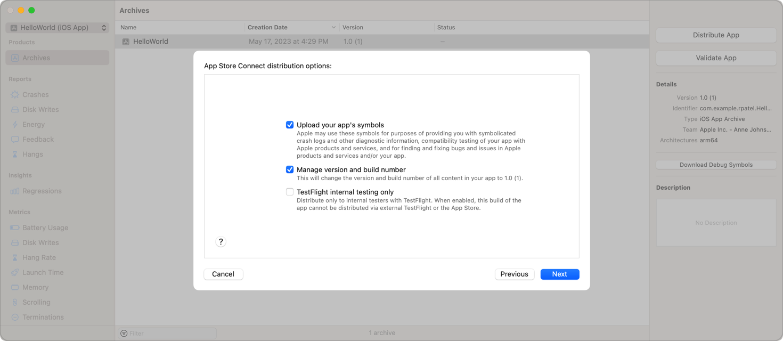Click the arm64 architectures value
The image size is (783, 341).
pyautogui.click(x=709, y=140)
